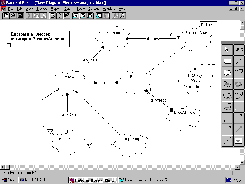Open the Tools menu
245x184 pixels.
[x=81, y=8]
